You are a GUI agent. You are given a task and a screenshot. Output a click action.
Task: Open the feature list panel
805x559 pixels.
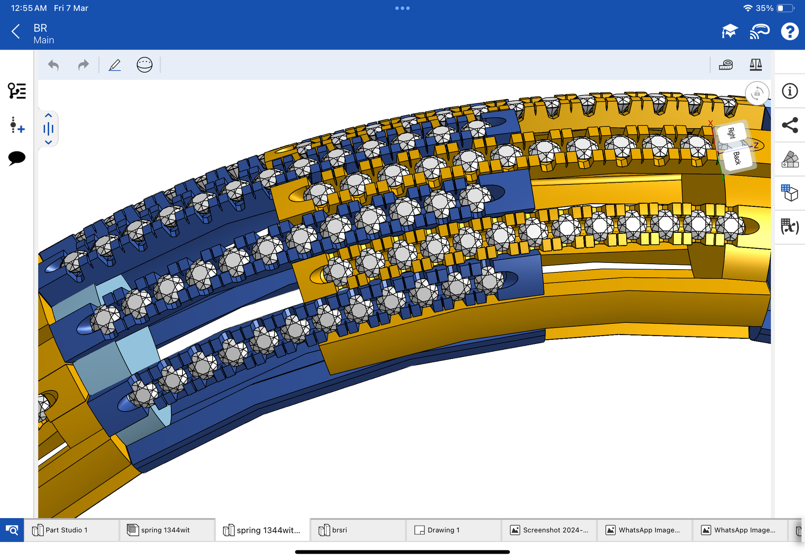click(17, 91)
